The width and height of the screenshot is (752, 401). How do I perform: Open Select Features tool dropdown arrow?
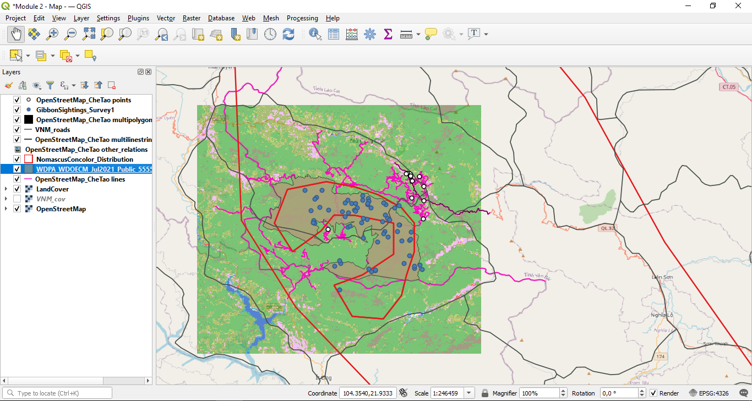pos(28,56)
